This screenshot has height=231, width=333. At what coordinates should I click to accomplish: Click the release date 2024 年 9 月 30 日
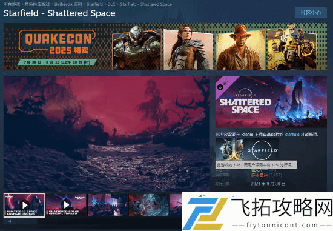click(x=268, y=184)
